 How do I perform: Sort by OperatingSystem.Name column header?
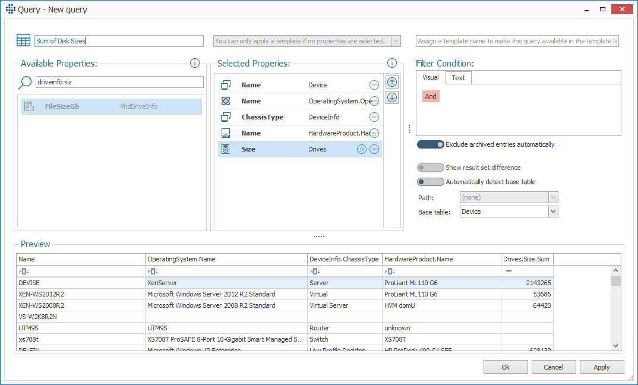[226, 259]
